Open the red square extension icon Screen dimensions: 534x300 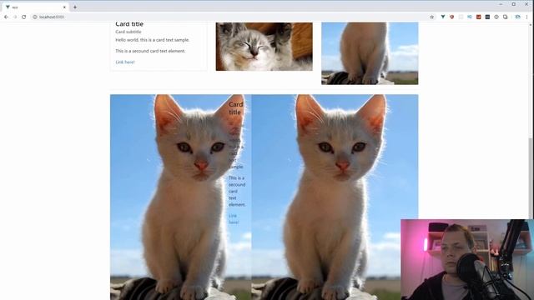click(478, 17)
